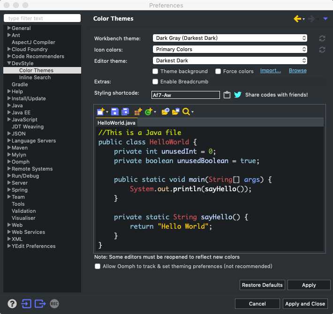Open the New Java Class dropdown arrow

(x=155, y=112)
